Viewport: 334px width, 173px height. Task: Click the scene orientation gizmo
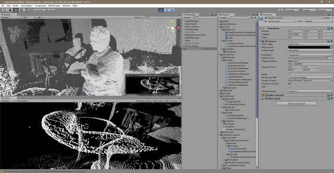[x=173, y=27]
